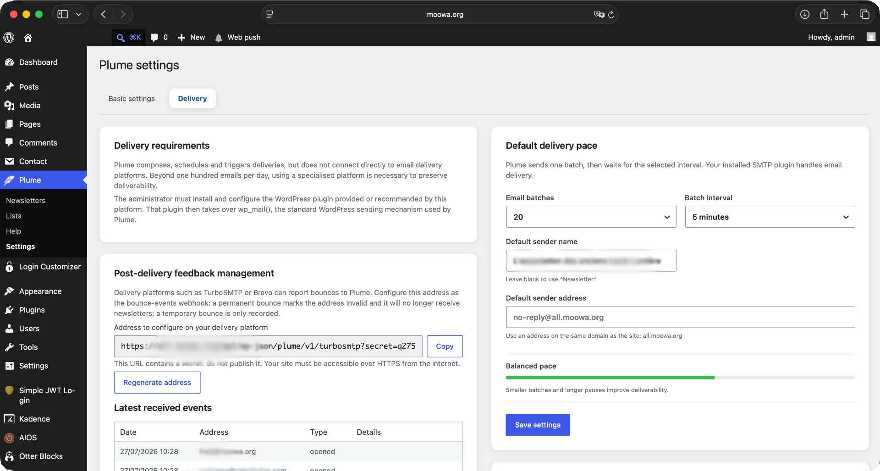Reload the page
The image size is (880, 471).
point(611,15)
